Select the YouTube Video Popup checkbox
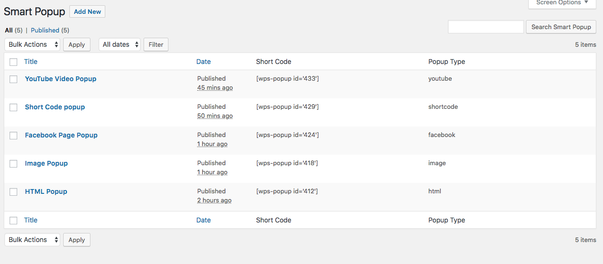603x264 pixels. tap(13, 79)
